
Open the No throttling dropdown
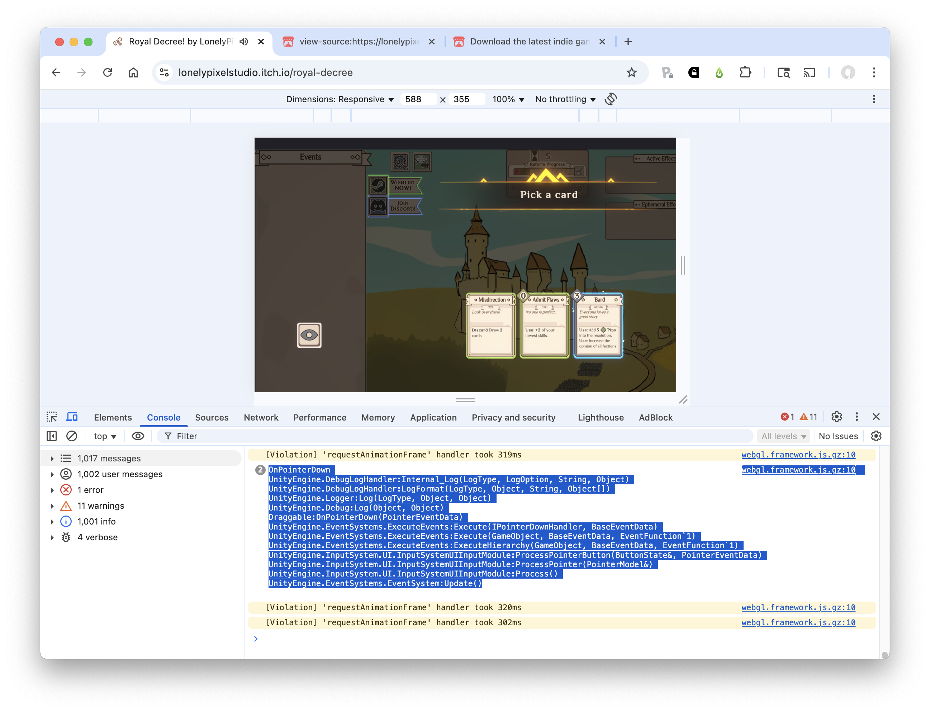[565, 99]
